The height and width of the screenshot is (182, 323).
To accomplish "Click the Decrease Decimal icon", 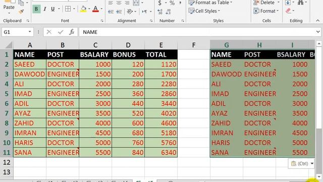I will [x=168, y=12].
